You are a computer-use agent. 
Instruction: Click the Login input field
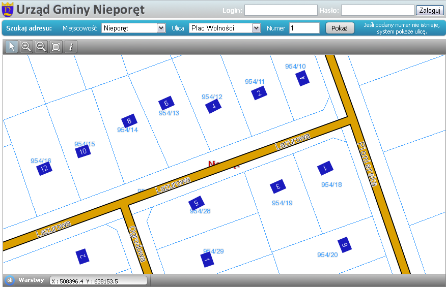[x=281, y=10]
